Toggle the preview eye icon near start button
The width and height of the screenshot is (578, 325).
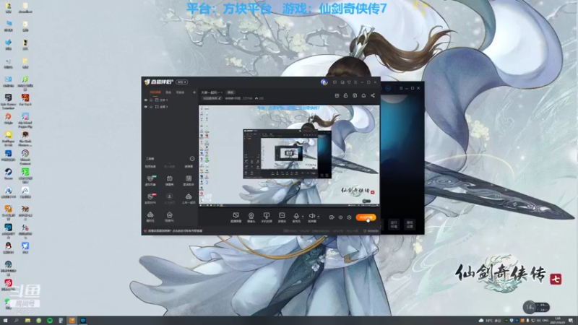(x=340, y=217)
